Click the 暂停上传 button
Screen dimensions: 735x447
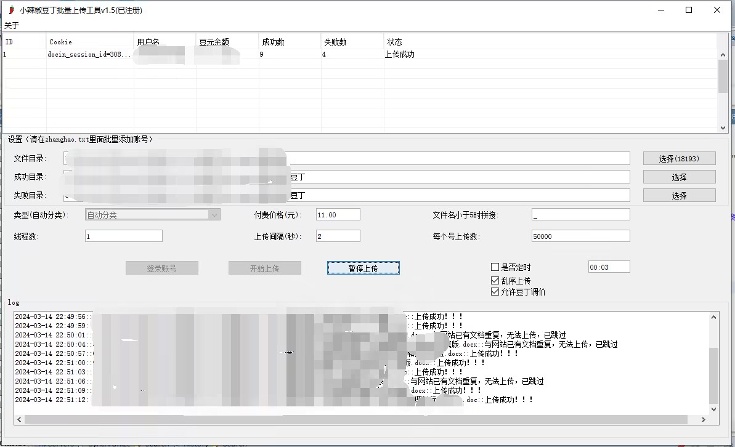363,268
